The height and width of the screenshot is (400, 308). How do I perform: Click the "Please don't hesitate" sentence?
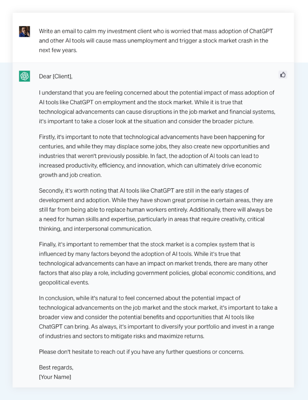coord(141,352)
